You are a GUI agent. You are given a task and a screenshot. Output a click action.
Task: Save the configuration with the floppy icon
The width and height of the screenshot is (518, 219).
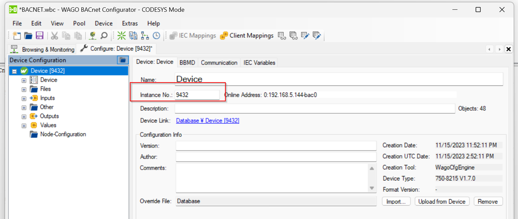tap(39, 35)
